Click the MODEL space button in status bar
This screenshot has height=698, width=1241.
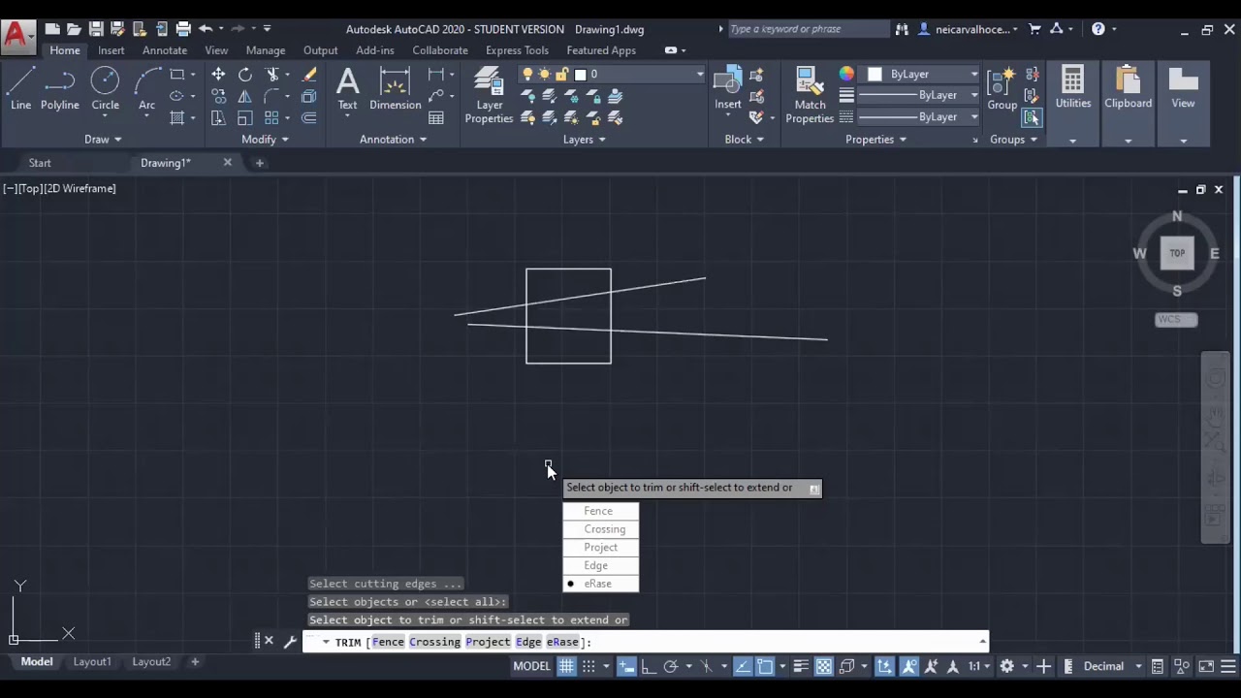click(x=531, y=666)
